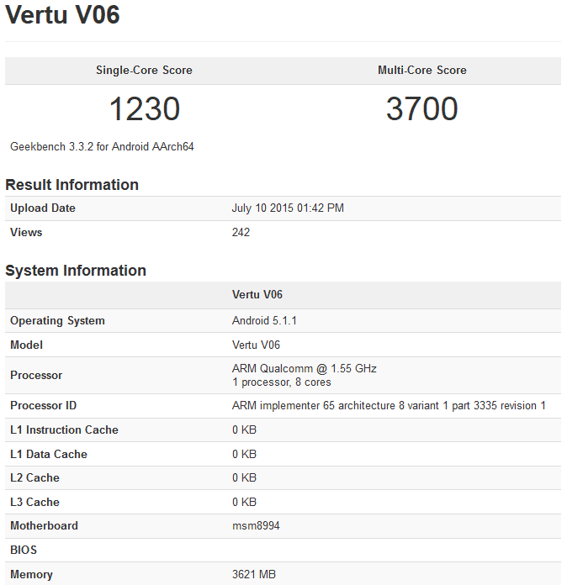
Task: Click the Vertu V06 table column header
Action: (x=257, y=295)
